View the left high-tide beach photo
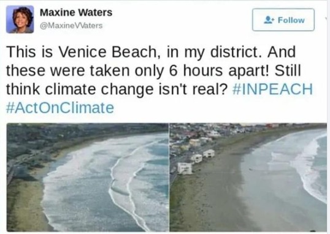Image resolution: width=330 pixels, height=234 pixels. pyautogui.click(x=88, y=177)
